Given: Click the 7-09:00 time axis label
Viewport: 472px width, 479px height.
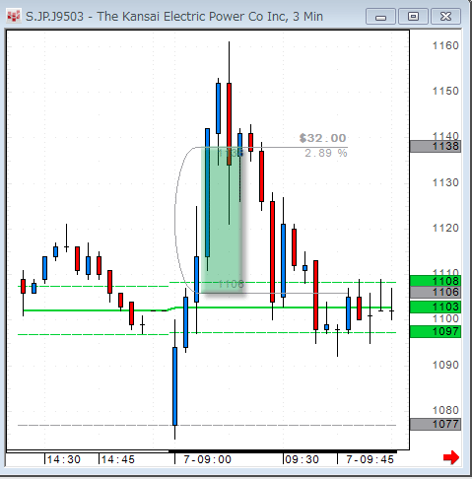Looking at the screenshot, I should click(x=207, y=459).
